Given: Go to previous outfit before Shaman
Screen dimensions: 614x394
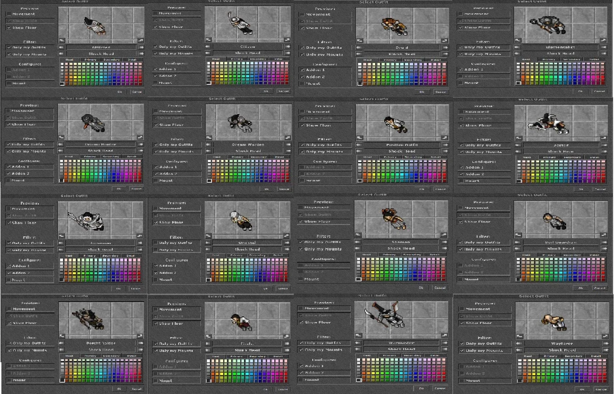Looking at the screenshot, I should tap(358, 242).
